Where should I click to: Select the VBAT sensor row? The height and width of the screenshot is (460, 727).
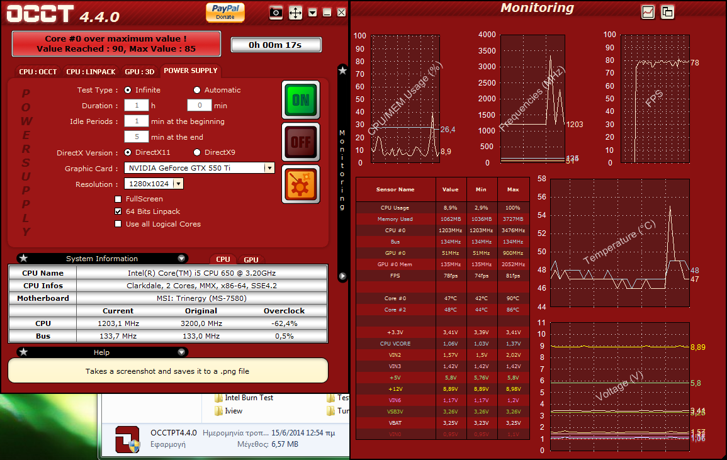[442, 423]
